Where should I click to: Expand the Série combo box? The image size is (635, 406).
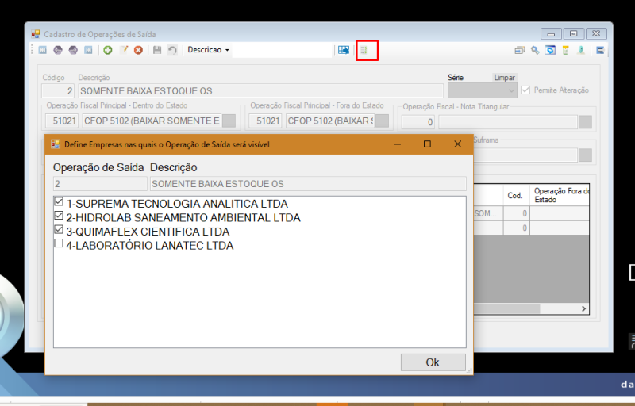[x=483, y=90]
